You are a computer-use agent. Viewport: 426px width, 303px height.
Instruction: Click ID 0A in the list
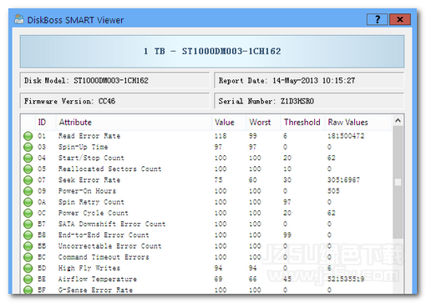(42, 202)
